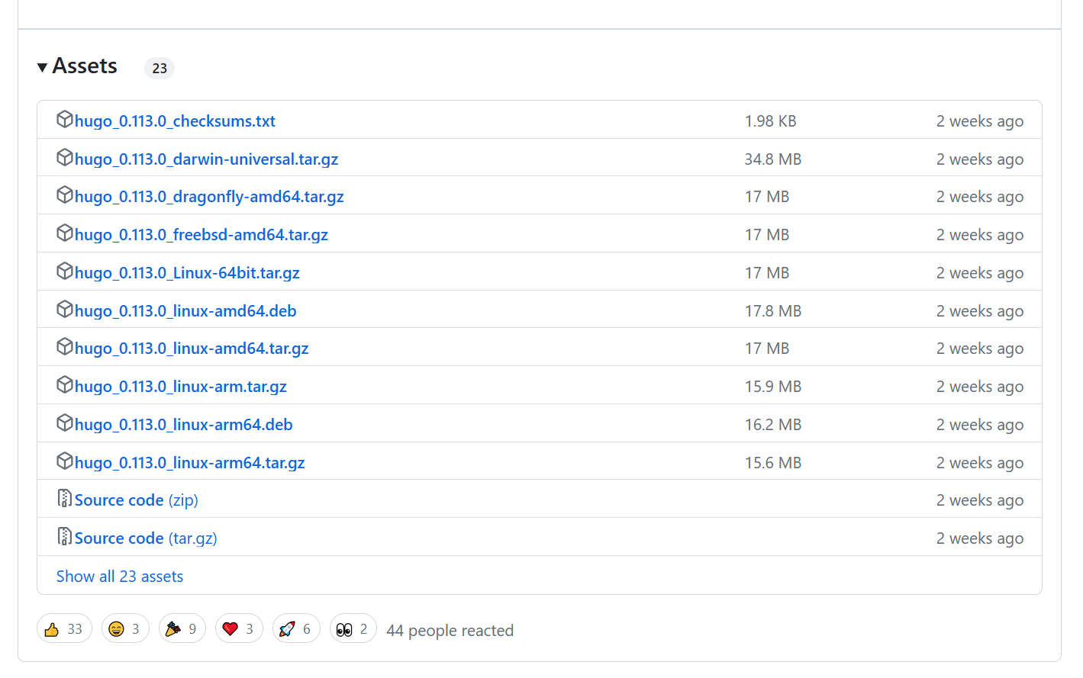Toggle the laughing face reaction
This screenshot has height=678, width=1083.
click(125, 629)
